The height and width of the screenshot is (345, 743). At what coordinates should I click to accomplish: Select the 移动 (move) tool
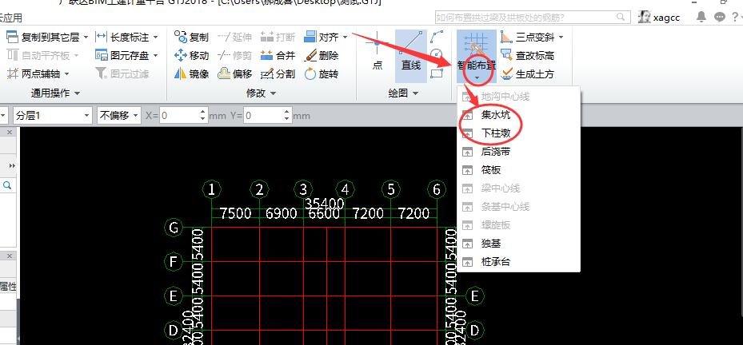coord(191,55)
